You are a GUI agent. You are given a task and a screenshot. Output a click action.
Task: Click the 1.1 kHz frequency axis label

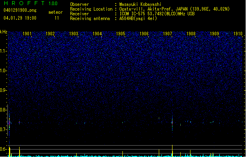point(3,51)
